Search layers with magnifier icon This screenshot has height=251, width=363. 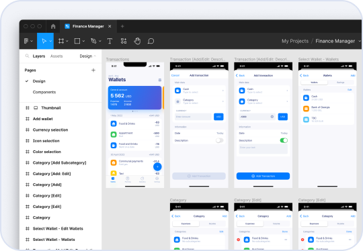(27, 56)
